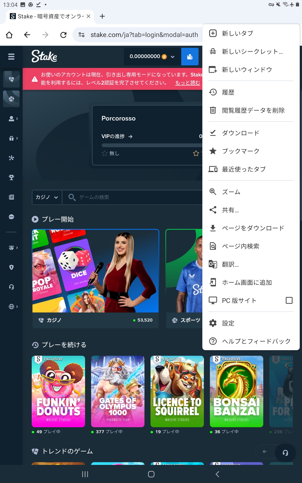Click the stake.com URL address bar
Screen dimensions: 302x483
(144, 35)
